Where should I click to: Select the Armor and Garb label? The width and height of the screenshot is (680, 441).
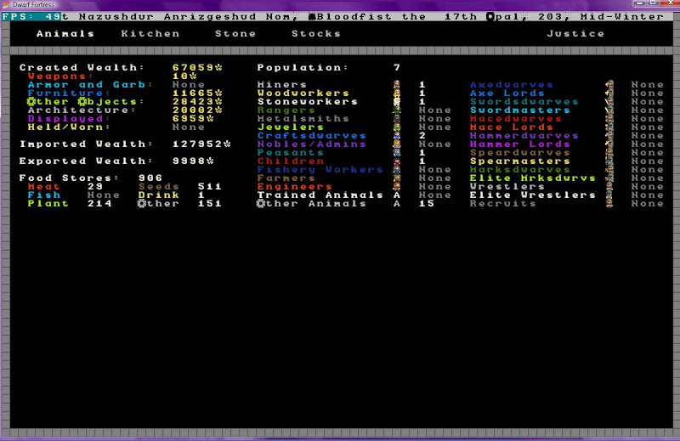tap(91, 85)
